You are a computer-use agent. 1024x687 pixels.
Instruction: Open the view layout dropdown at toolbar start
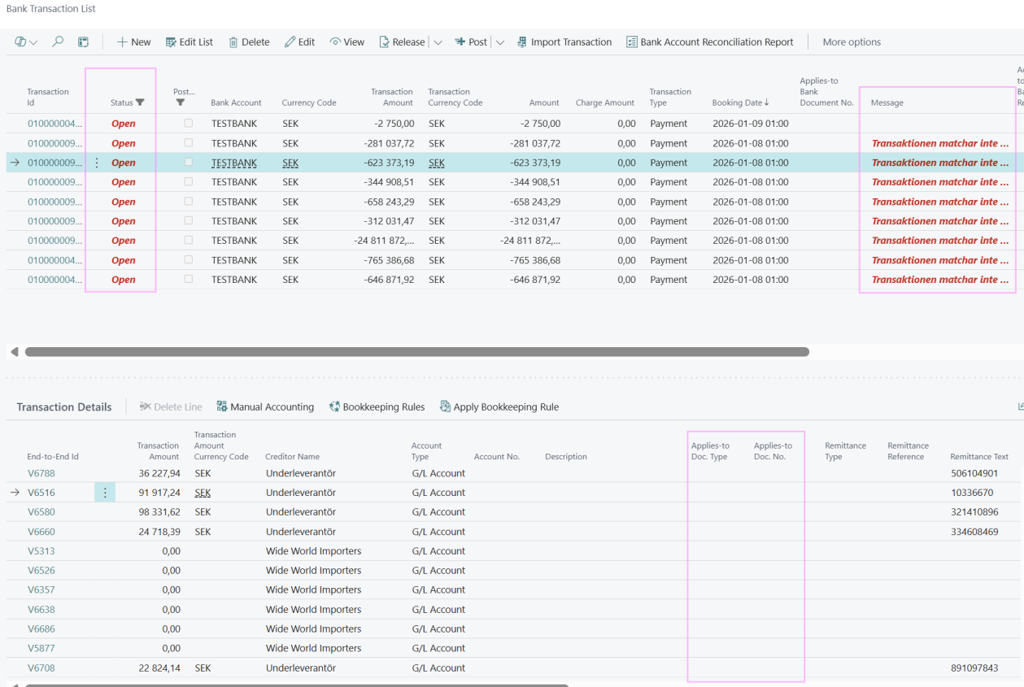26,41
